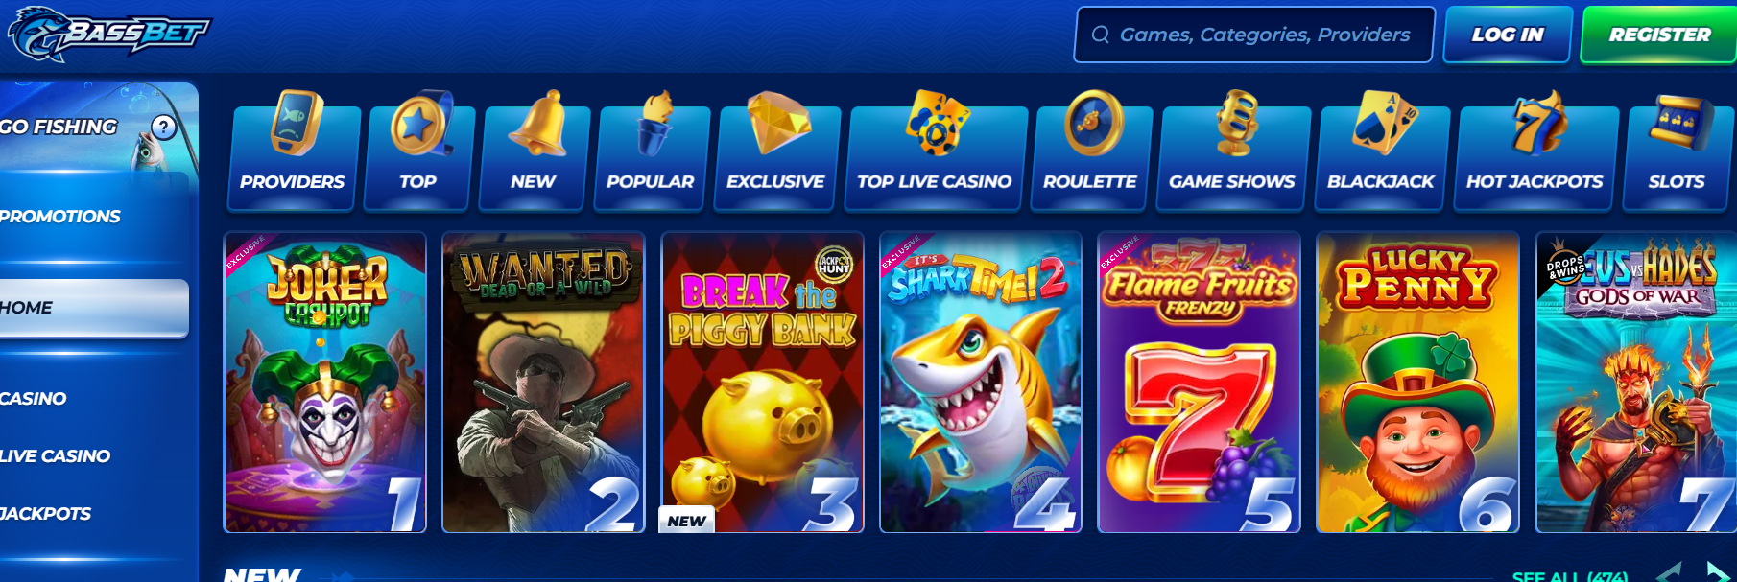The height and width of the screenshot is (582, 1737).
Task: Select the Roulette wheel category
Action: coord(1090,151)
